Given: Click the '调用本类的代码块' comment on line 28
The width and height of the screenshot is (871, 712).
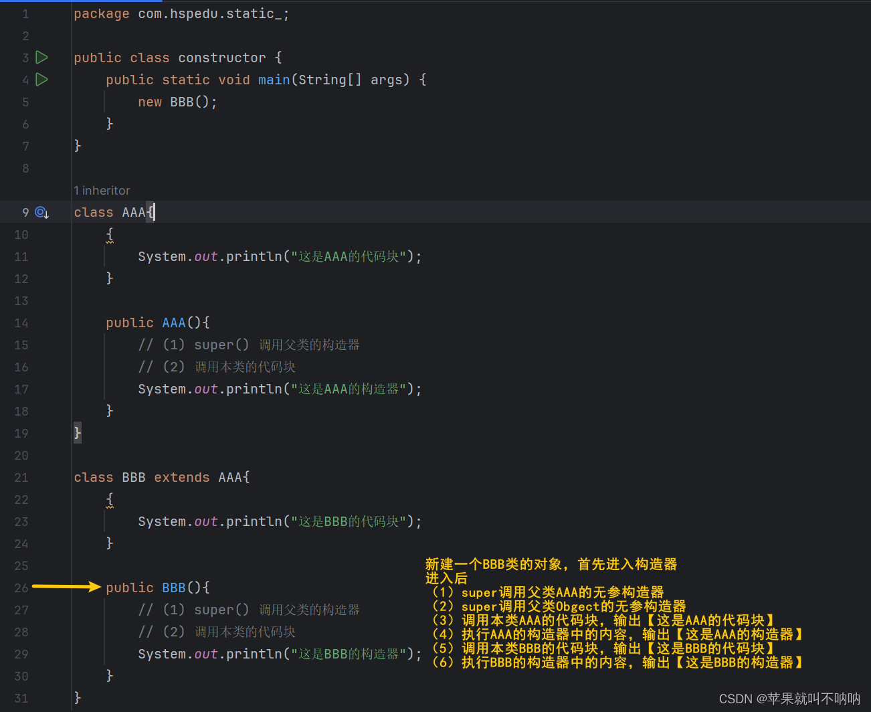Looking at the screenshot, I should 217,632.
